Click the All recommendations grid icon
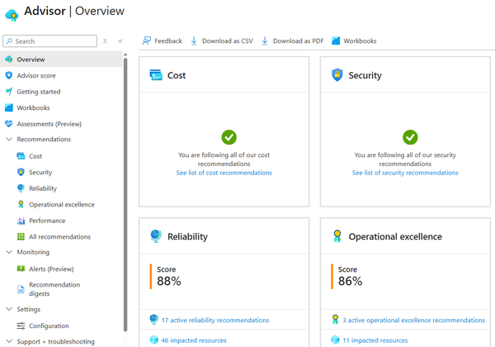The height and width of the screenshot is (347, 495). 21,236
